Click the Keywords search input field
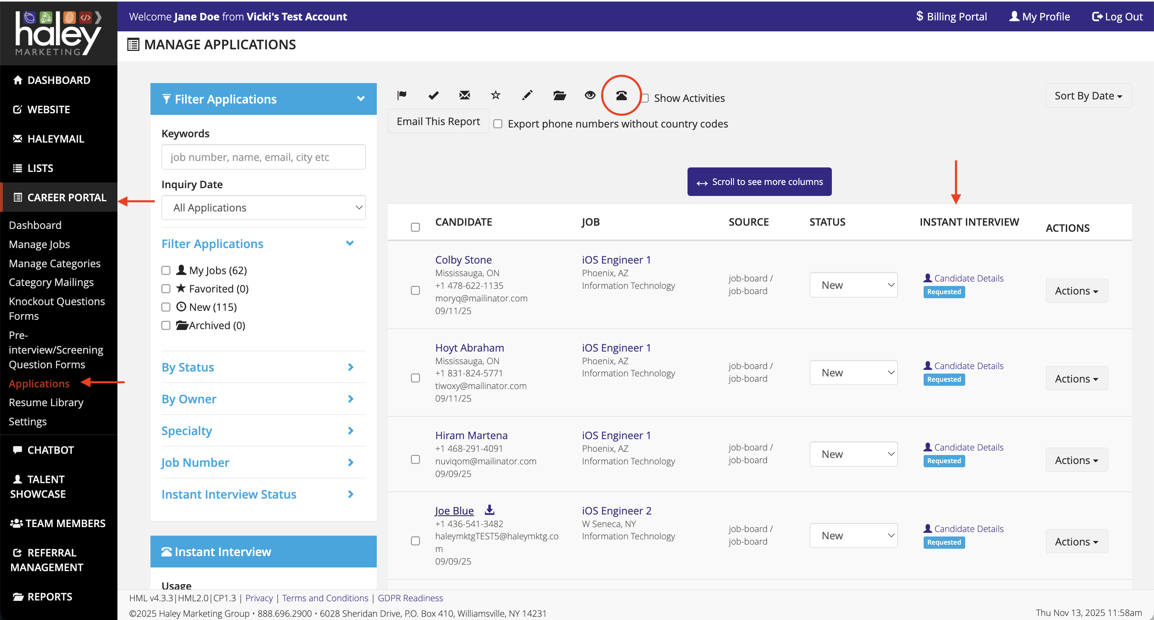This screenshot has width=1154, height=620. pos(263,157)
